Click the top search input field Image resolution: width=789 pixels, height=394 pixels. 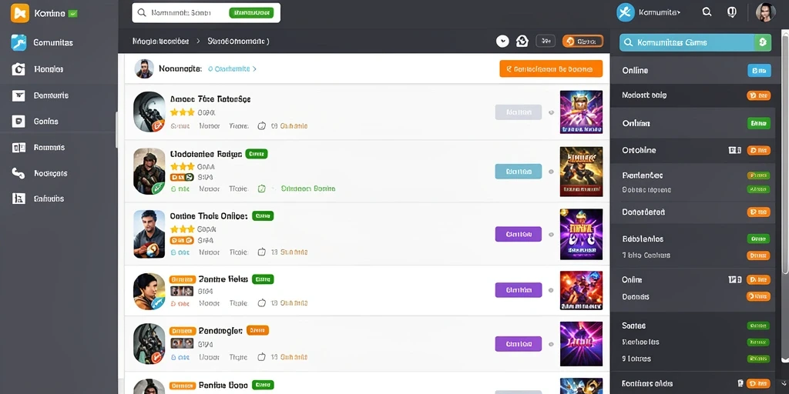[x=206, y=12]
